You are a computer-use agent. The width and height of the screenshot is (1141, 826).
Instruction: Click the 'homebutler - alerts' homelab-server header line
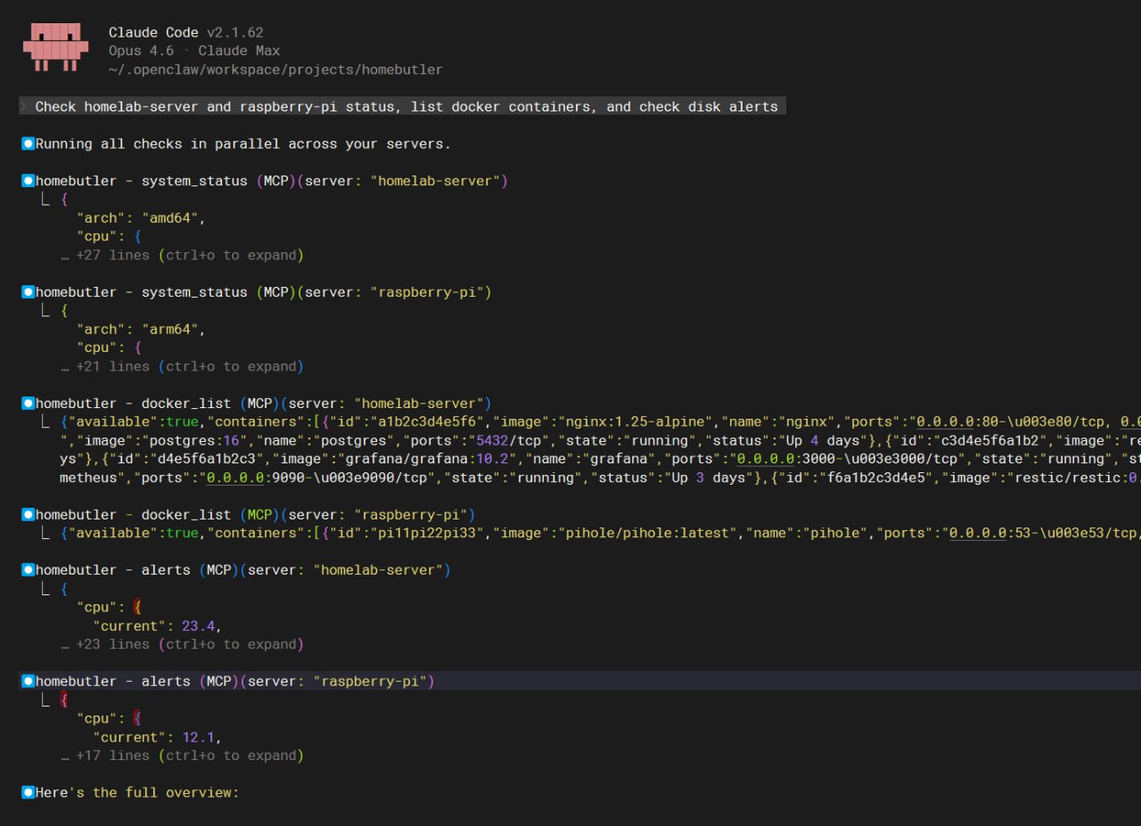[x=243, y=570]
